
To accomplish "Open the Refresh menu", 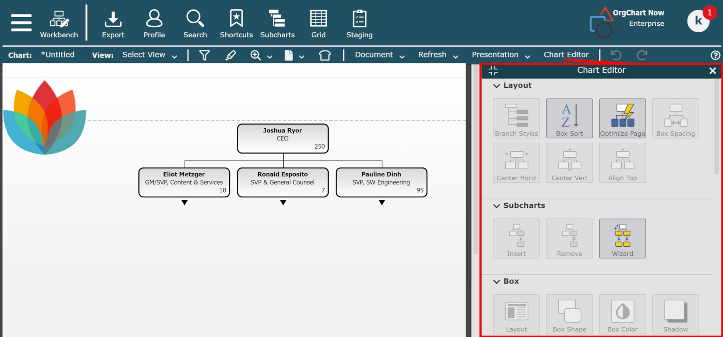I will 438,55.
